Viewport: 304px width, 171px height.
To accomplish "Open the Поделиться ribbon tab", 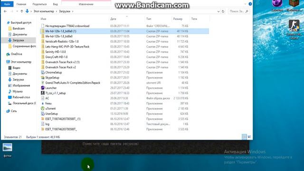I will (39, 4).
